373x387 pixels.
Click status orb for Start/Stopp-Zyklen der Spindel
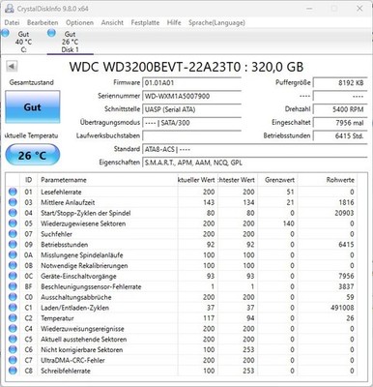pyautogui.click(x=13, y=213)
